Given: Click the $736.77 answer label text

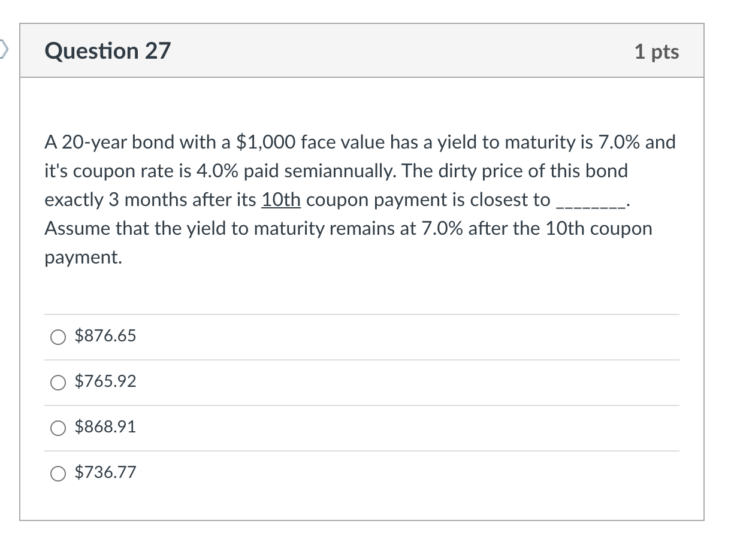Looking at the screenshot, I should pos(105,473).
